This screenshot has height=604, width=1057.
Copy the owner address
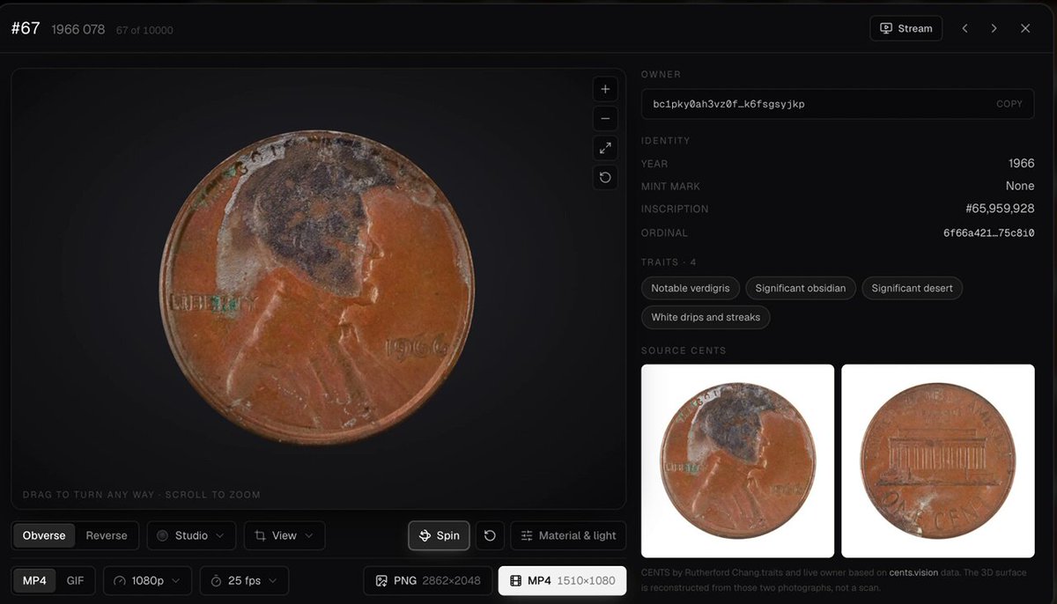1009,104
